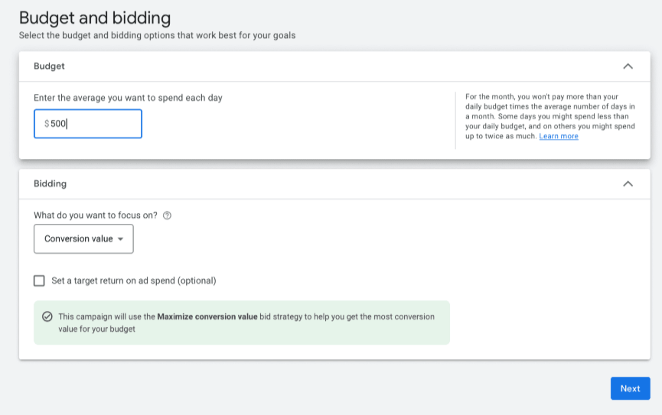Collapse the Bidding section chevron
Screen dimensions: 662x415
(628, 184)
